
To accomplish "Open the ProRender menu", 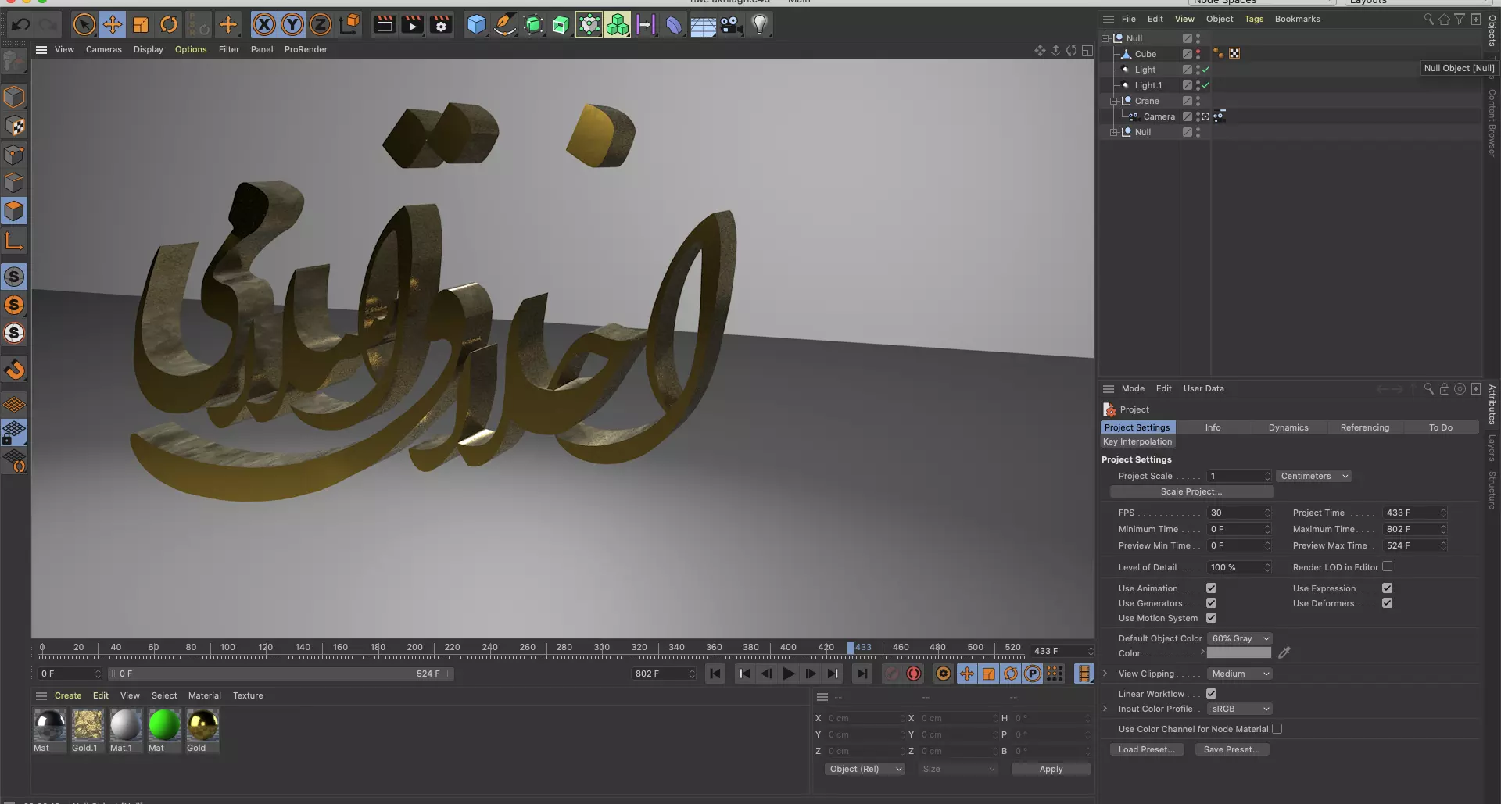I will 306,49.
